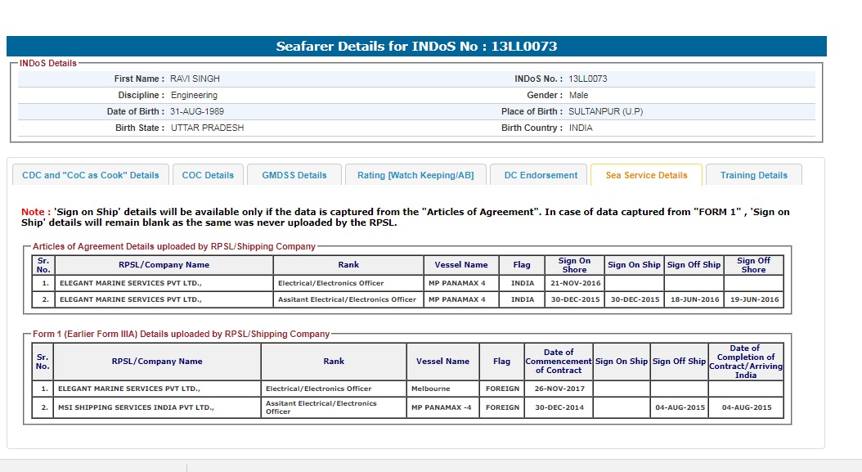The image size is (862, 472).
Task: Select the date of birth 31-AUG-1989
Action: (x=197, y=111)
